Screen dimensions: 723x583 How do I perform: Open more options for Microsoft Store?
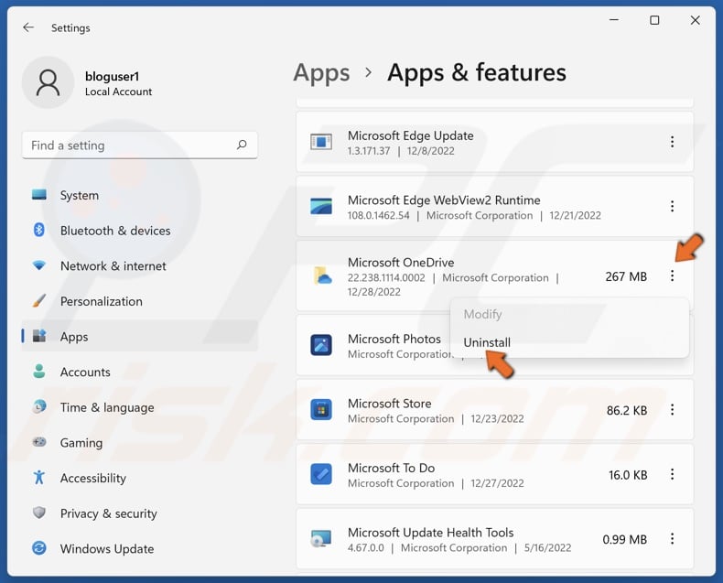pyautogui.click(x=672, y=410)
